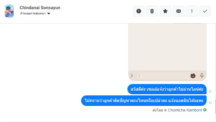Image resolution: width=216 pixels, height=122 pixels.
Task: Select the message สวัสดีค่ะ เซลล์แจ้งว่าลูกค้าไม่อ่านไลน์ค่ะ
Action: [167, 89]
